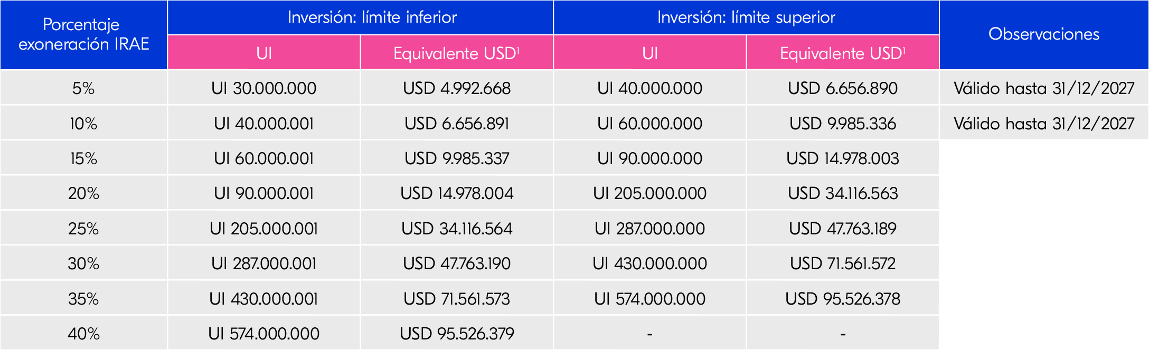The image size is (1149, 350).
Task: Click the "UI 30.000.000" cell
Action: pos(263,88)
